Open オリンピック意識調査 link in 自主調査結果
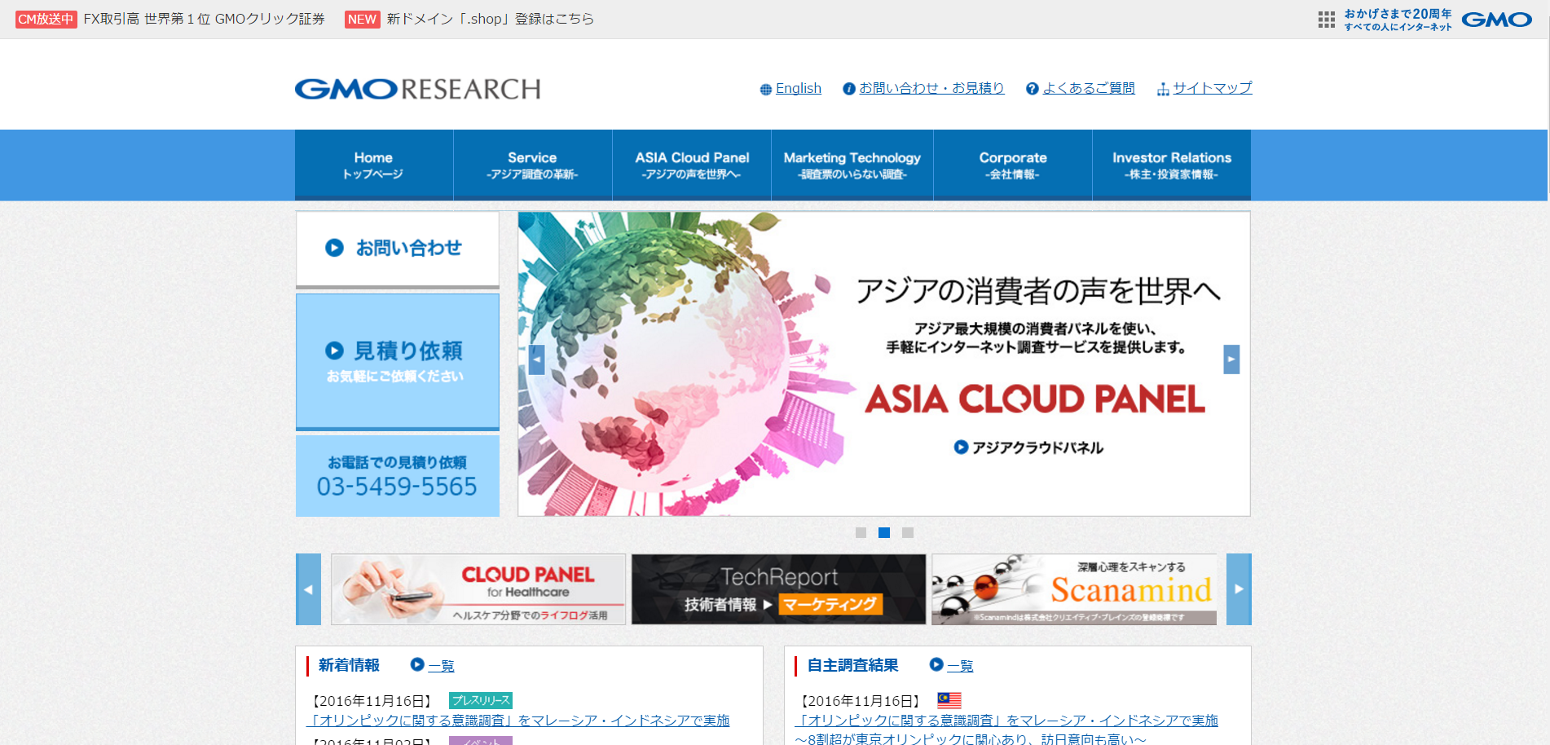Image resolution: width=1550 pixels, height=745 pixels. [x=1006, y=721]
